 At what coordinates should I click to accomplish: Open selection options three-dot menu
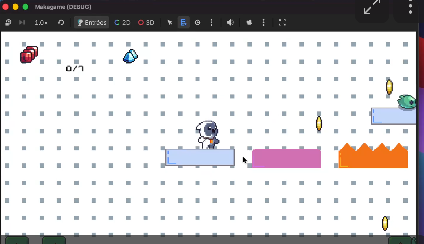(212, 23)
